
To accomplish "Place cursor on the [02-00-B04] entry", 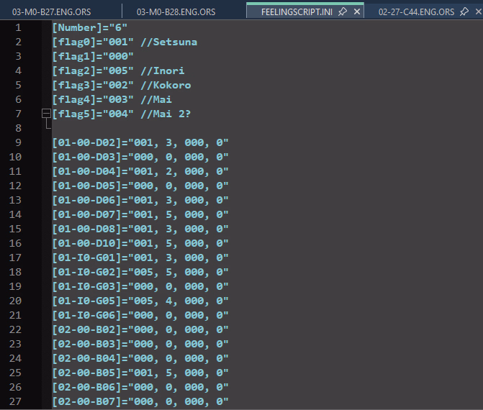I will [x=140, y=358].
